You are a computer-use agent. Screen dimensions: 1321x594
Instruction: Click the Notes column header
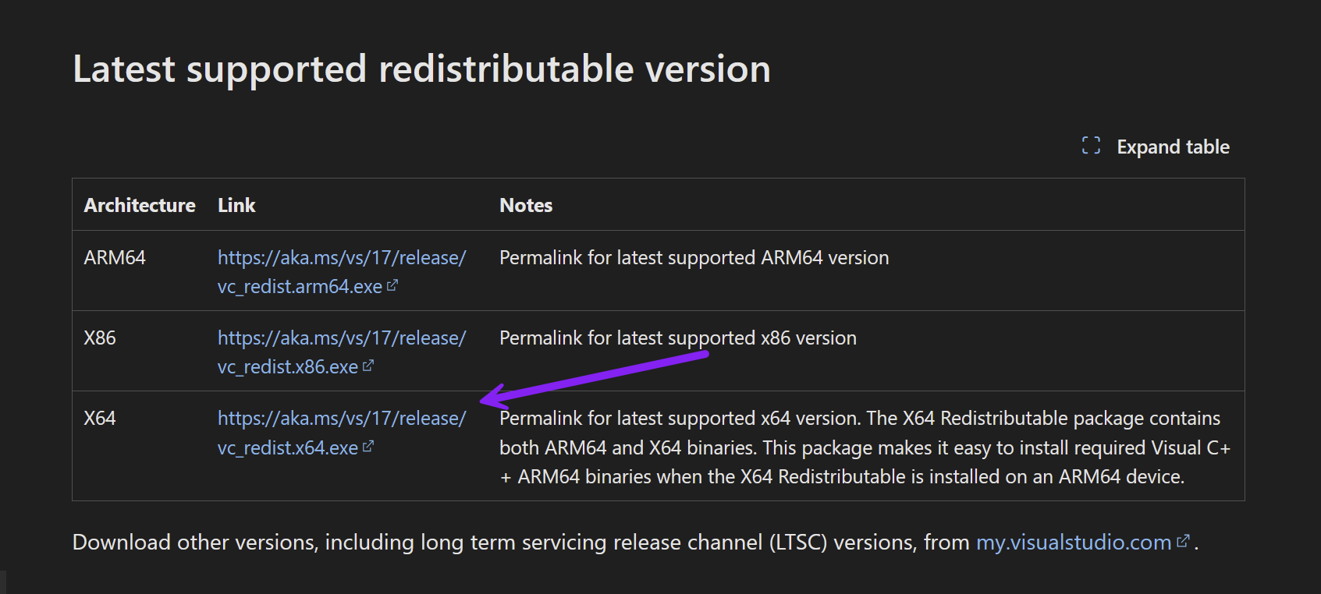[526, 205]
